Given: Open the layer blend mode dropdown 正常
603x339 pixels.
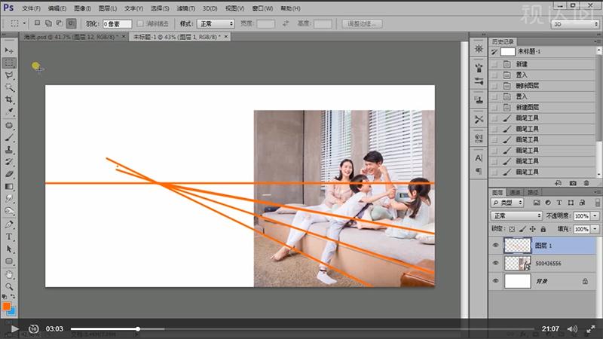Looking at the screenshot, I should [516, 215].
